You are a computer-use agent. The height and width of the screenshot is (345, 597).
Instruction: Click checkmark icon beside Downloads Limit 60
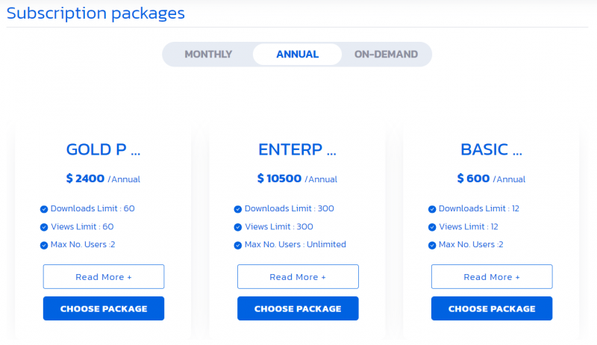[44, 209]
